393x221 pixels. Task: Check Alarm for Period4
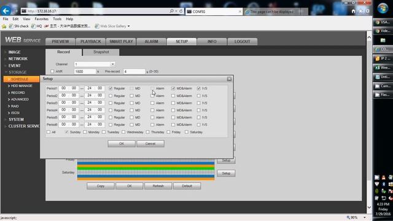pyautogui.click(x=152, y=110)
